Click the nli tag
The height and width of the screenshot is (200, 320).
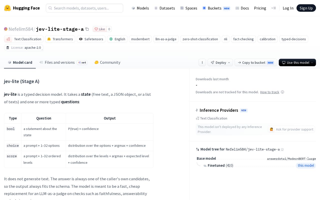tap(225, 39)
